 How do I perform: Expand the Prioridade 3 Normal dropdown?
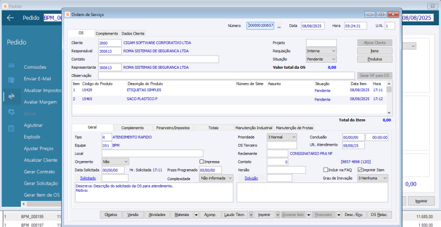coord(282,137)
